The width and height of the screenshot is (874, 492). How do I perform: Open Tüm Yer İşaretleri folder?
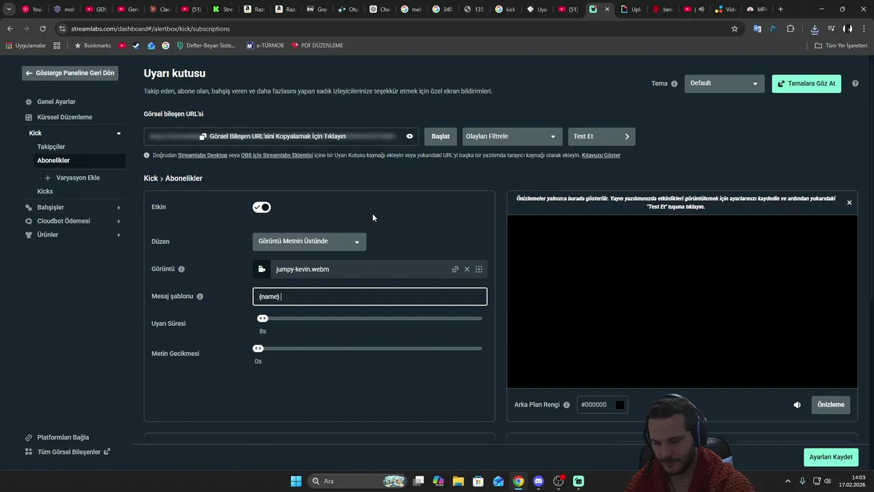tap(841, 46)
